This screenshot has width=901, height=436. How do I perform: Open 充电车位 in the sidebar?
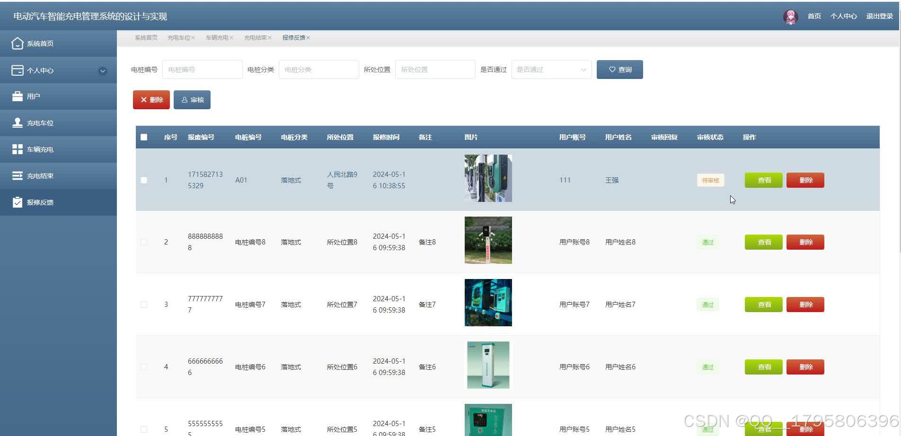pos(58,123)
